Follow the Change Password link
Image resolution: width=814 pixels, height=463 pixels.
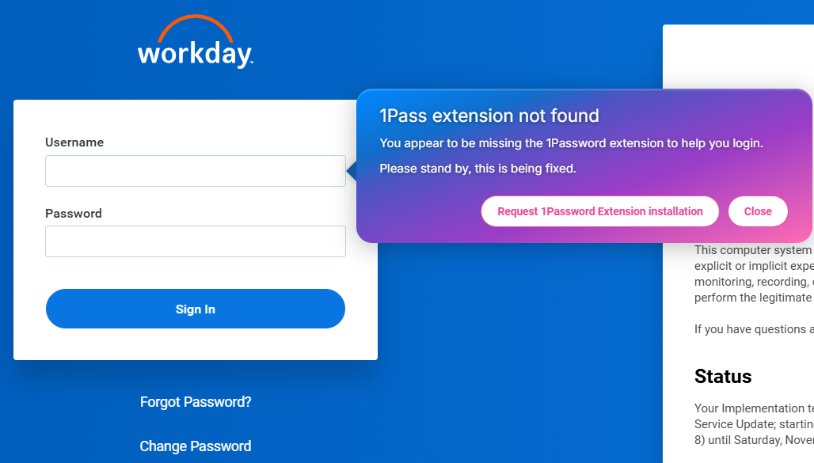point(196,446)
